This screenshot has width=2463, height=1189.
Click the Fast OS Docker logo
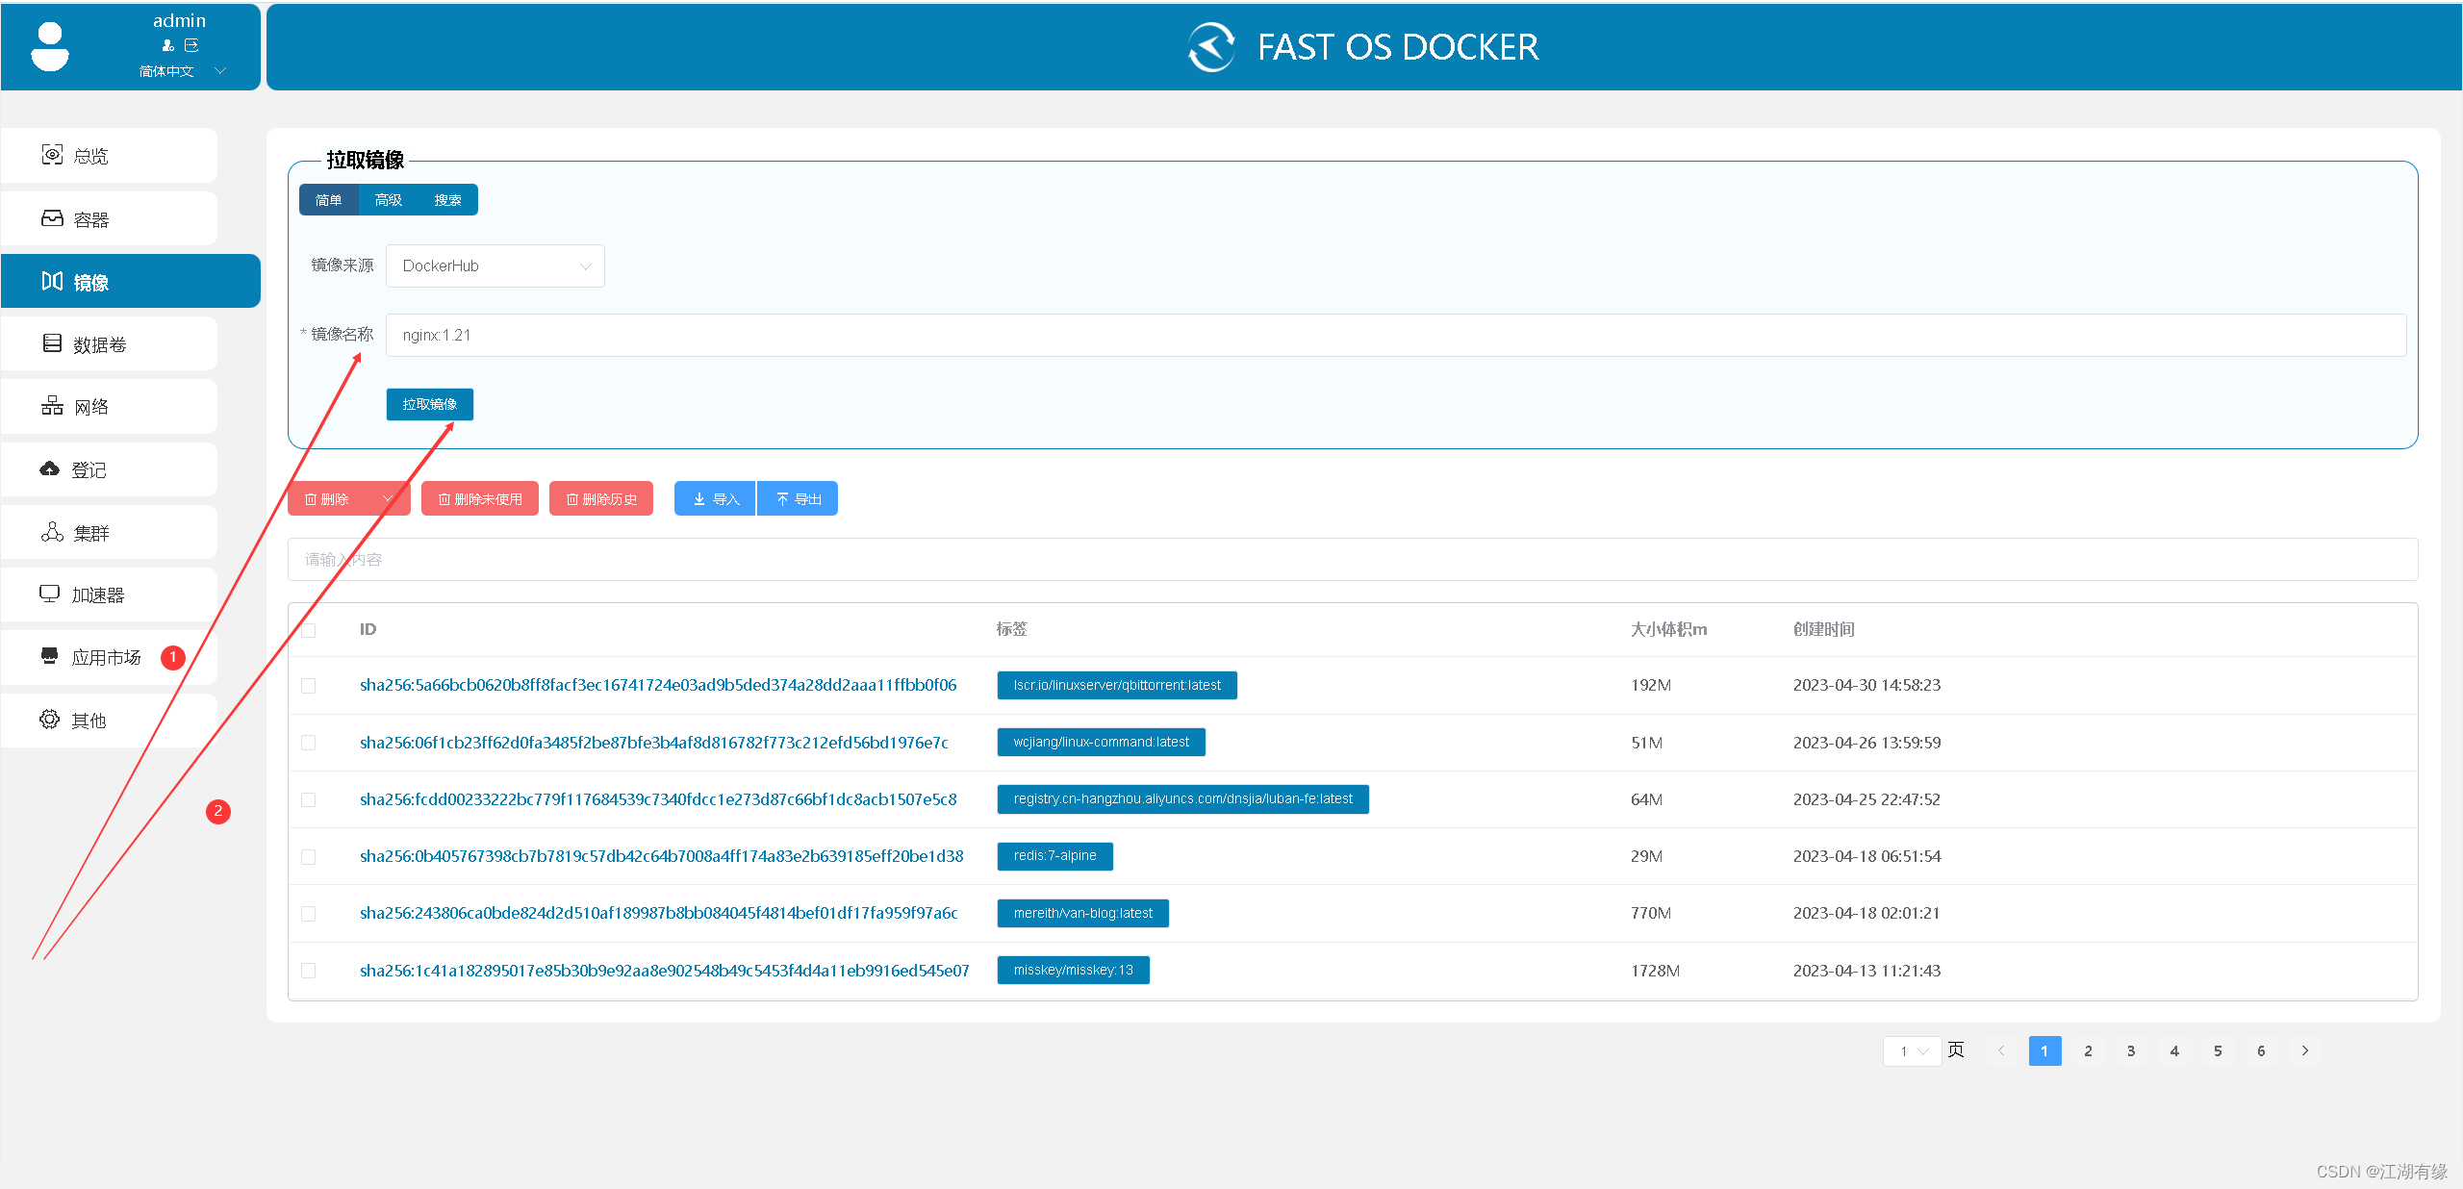(x=1211, y=47)
